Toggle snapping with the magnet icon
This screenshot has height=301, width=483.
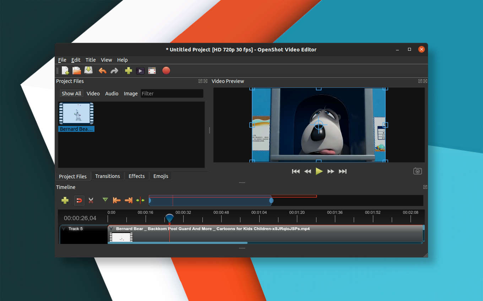[x=79, y=200]
